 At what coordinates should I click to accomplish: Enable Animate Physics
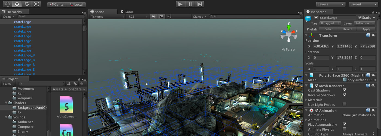pos(345,129)
